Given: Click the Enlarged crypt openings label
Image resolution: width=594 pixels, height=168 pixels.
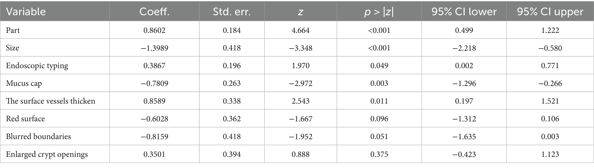Looking at the screenshot, I should (x=47, y=154).
